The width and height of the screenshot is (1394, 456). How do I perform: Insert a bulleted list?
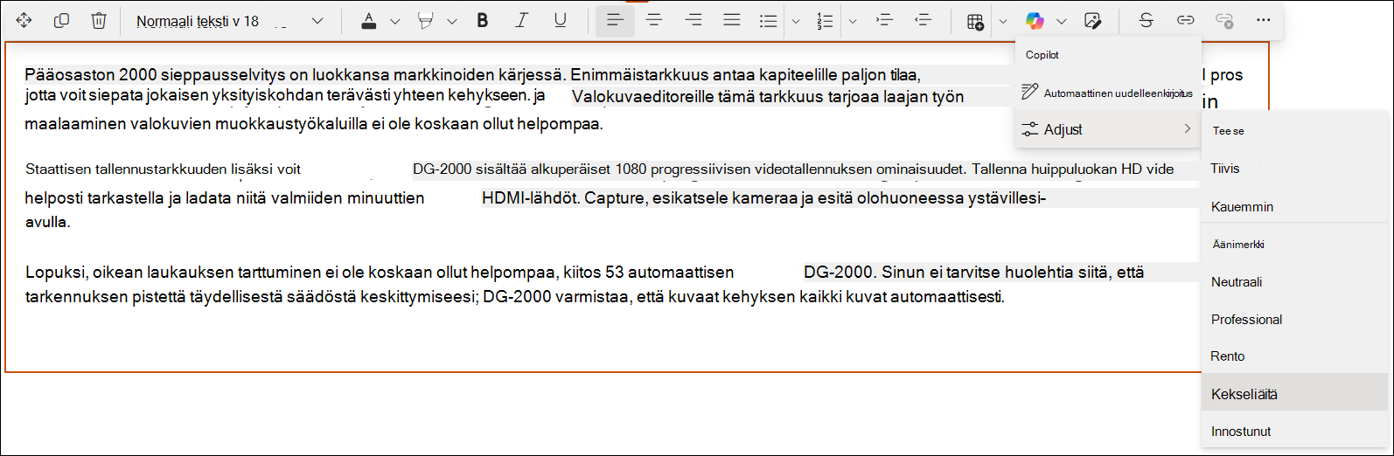769,21
